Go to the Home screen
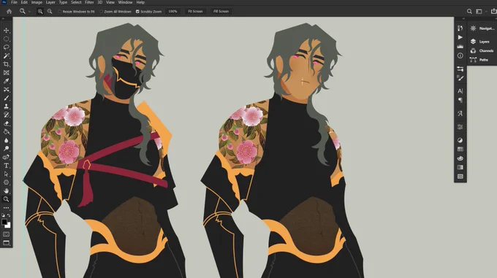Image resolution: width=497 pixels, height=278 pixels. click(x=9, y=12)
